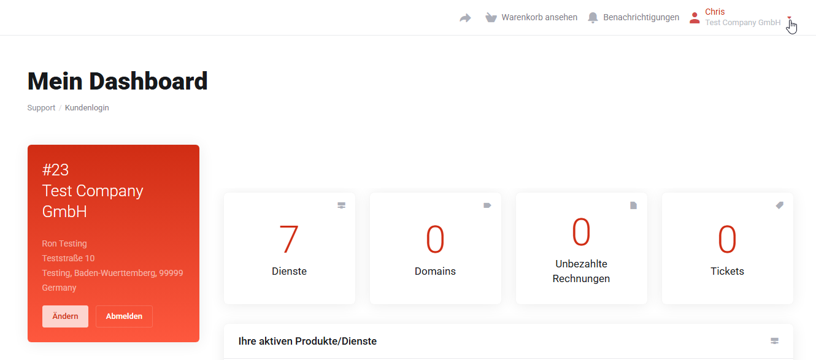Click server icon in Ihre aktiven Produkte/Dienste header
Viewport: 816px width, 360px height.
[x=774, y=341]
